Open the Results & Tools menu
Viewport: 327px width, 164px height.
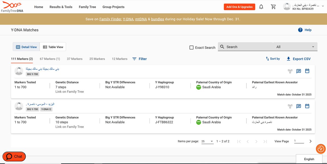coord(61,7)
